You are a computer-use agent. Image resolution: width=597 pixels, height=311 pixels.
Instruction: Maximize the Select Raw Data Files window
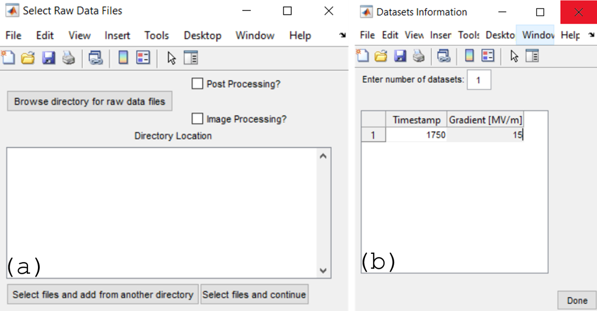click(x=287, y=11)
